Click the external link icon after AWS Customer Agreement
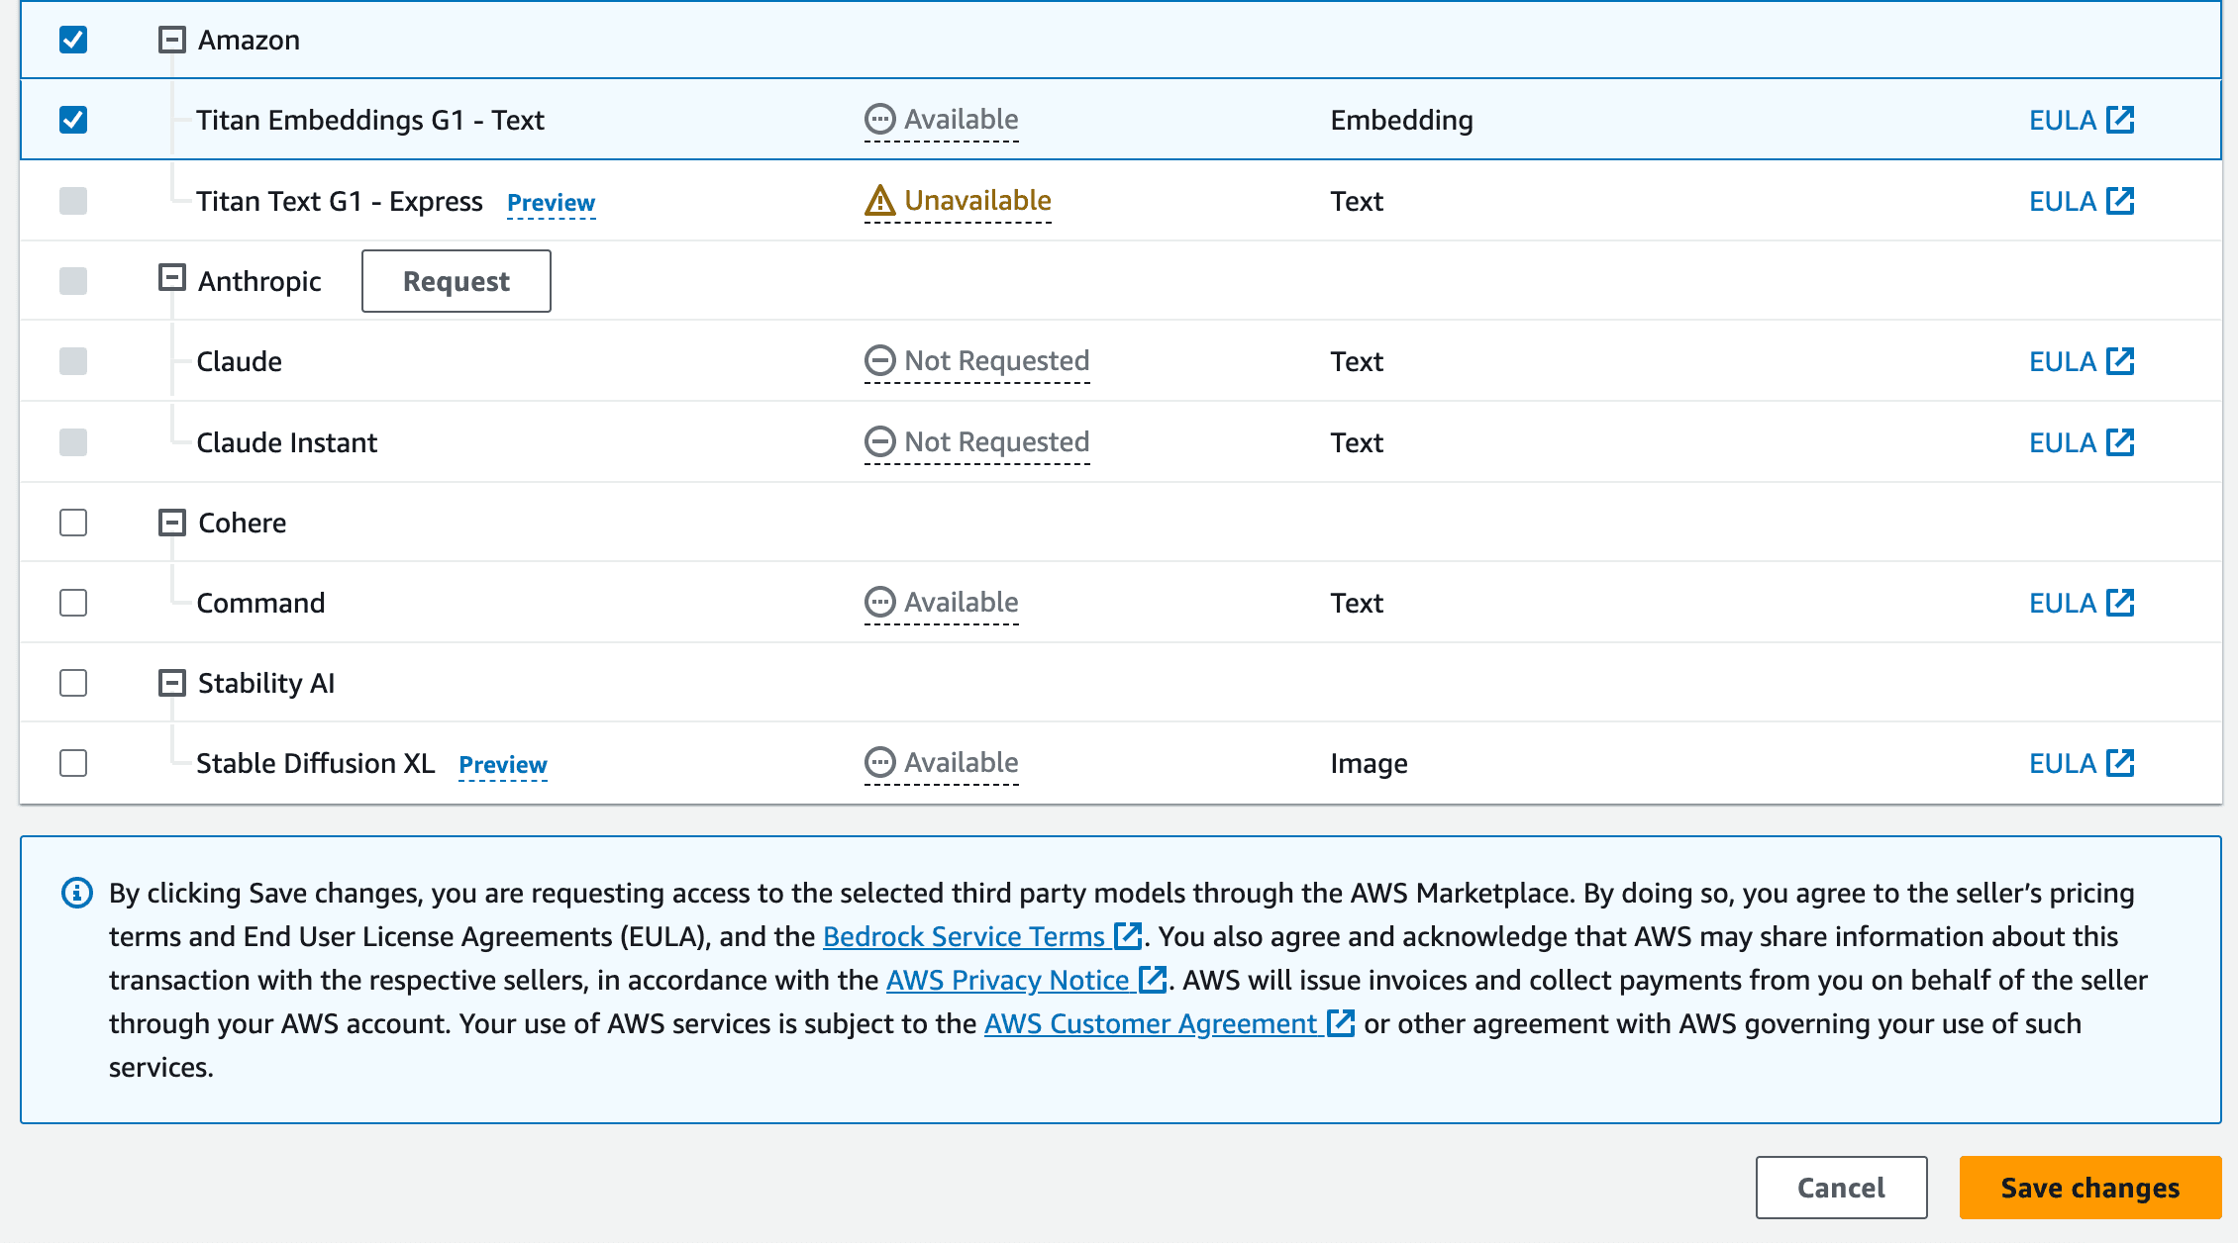This screenshot has height=1243, width=2238. [1339, 1023]
